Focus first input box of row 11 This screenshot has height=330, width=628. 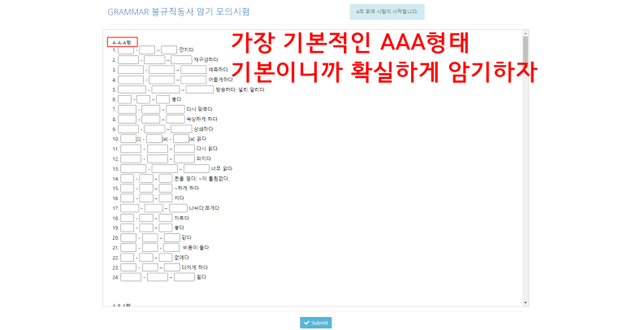pyautogui.click(x=131, y=149)
